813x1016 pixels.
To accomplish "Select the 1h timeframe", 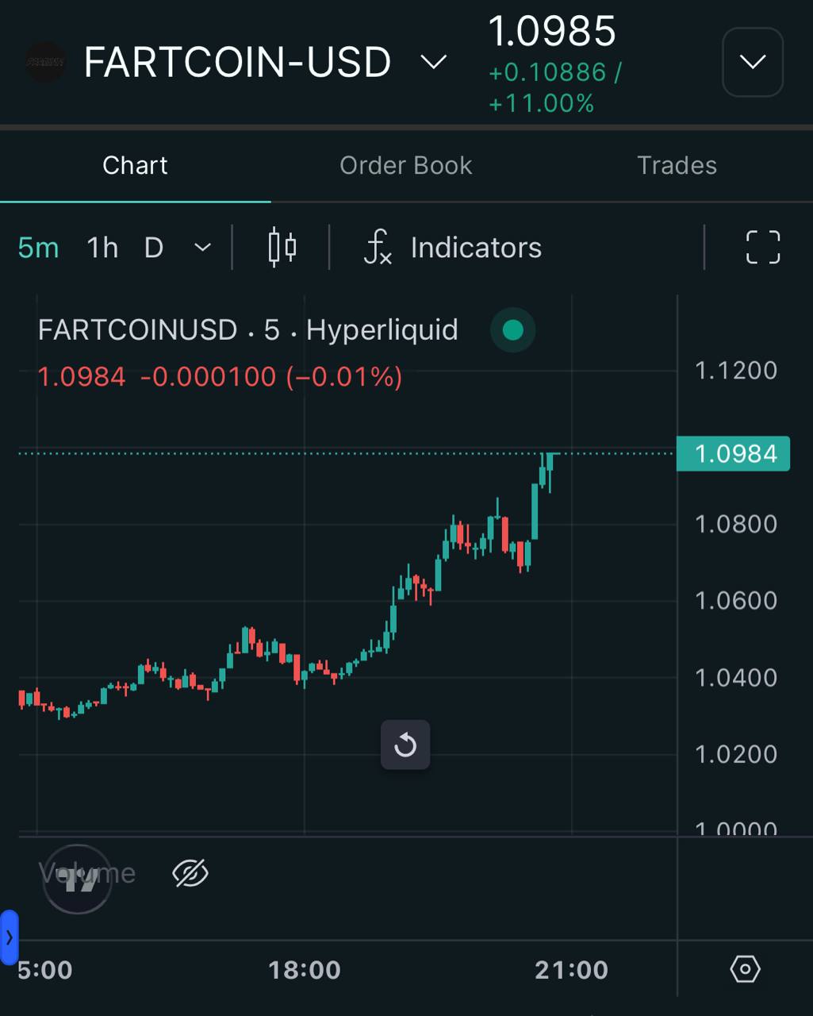I will 102,248.
